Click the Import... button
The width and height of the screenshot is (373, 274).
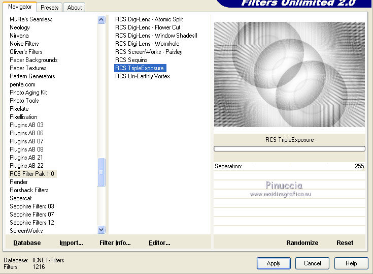coord(71,243)
